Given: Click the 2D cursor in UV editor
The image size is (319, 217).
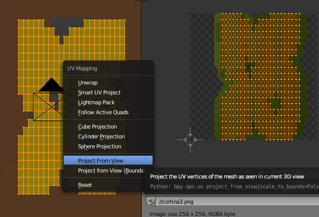Looking at the screenshot, I should coord(190,140).
